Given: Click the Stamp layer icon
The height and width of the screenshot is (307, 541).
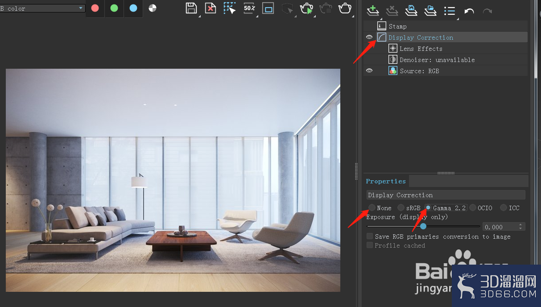Looking at the screenshot, I should [382, 26].
